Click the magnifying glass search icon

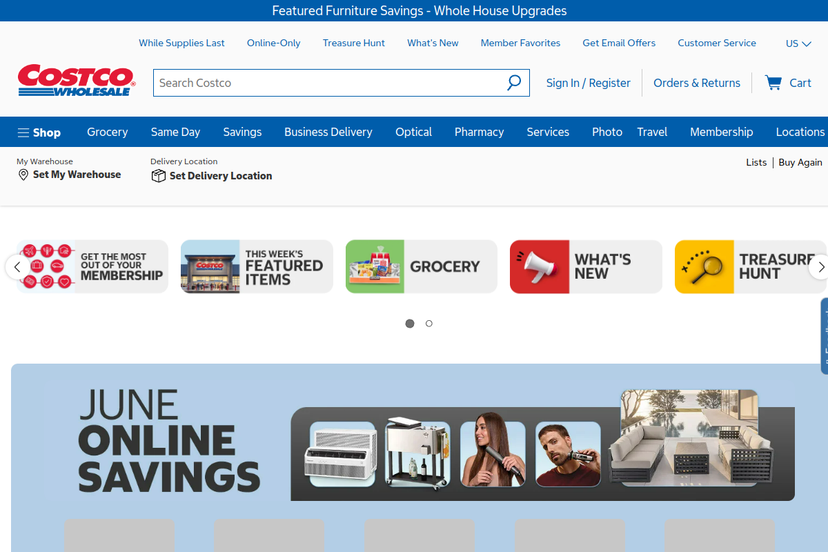pos(514,83)
